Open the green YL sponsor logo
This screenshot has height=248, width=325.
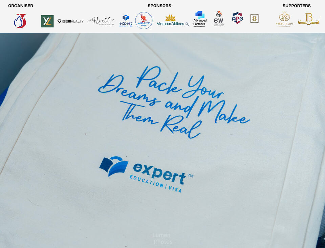point(47,21)
